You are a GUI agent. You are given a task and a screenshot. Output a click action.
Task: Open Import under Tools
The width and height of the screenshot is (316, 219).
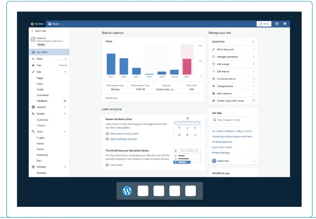tap(40, 144)
